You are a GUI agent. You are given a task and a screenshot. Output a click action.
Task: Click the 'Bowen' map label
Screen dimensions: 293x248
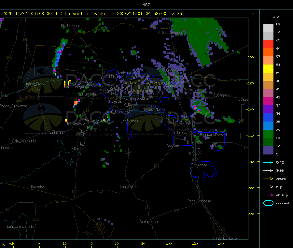217,145
